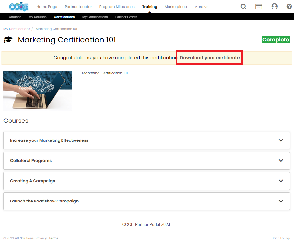Expand Creating A Campaign chevron
The width and height of the screenshot is (294, 243).
[281, 181]
